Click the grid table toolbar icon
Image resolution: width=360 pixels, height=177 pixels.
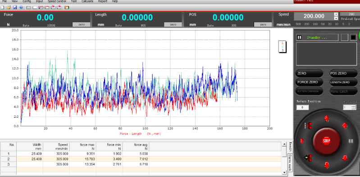[x=29, y=8]
